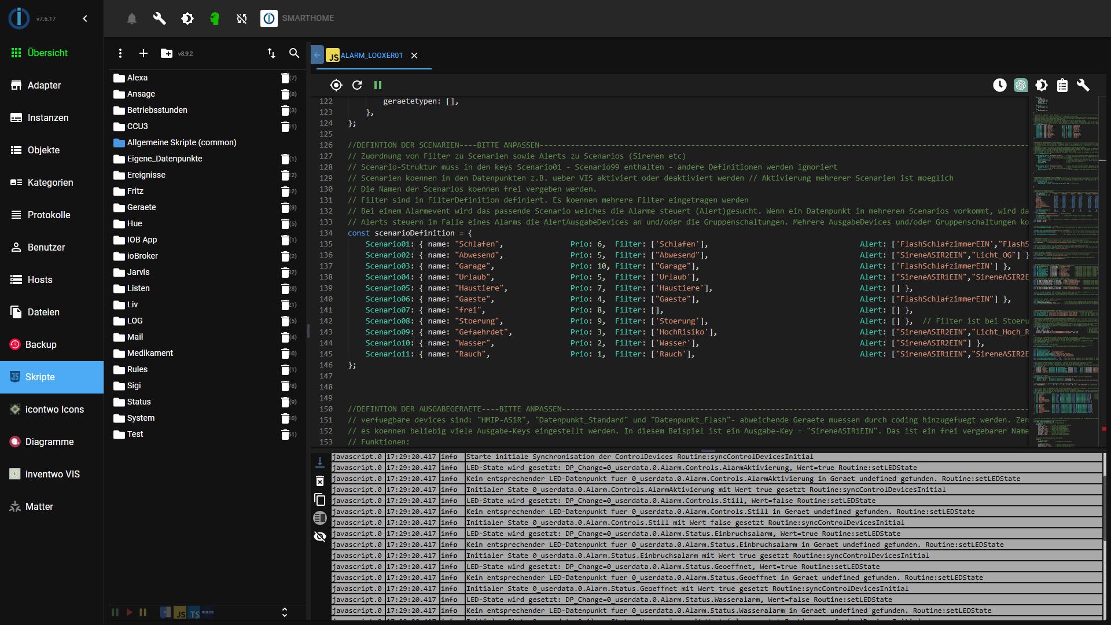Select the ALARM_LOOXER01 script tab
1111x625 pixels.
click(371, 56)
